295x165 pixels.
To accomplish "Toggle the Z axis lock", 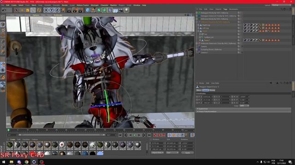I will [x=57, y=10].
